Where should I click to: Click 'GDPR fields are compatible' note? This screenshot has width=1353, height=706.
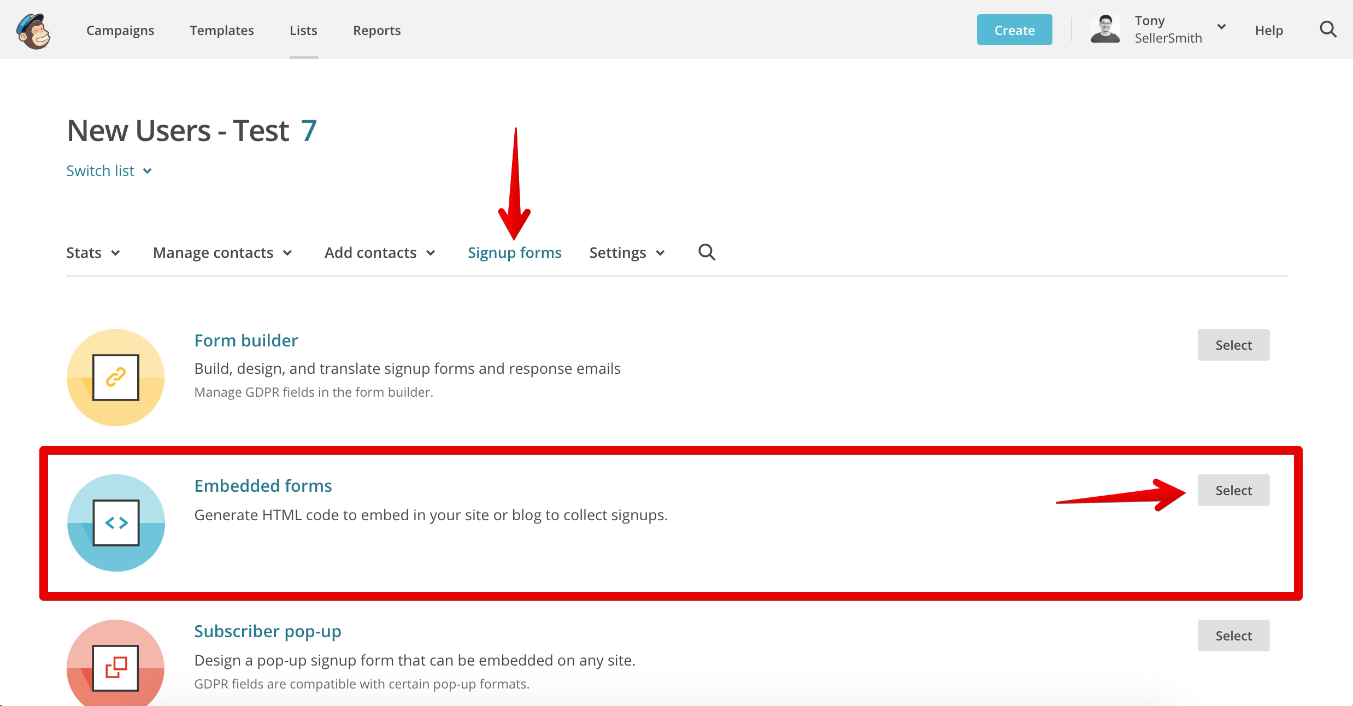click(x=362, y=684)
